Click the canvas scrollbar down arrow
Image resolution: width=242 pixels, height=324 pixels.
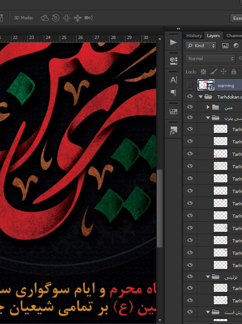click(x=160, y=320)
